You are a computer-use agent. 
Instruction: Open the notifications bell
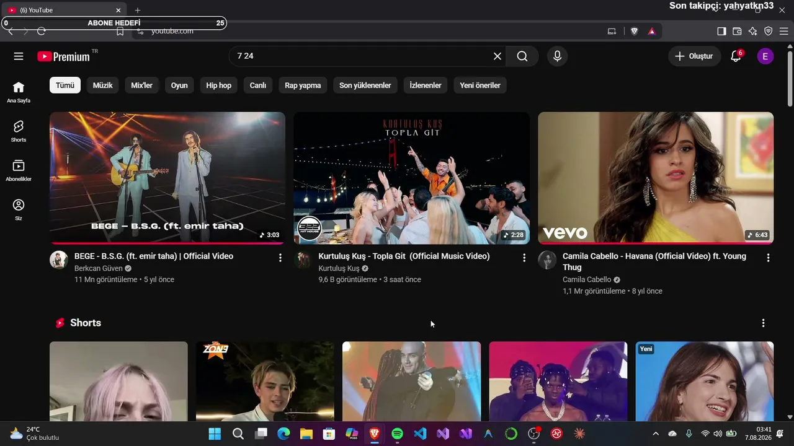pyautogui.click(x=736, y=56)
